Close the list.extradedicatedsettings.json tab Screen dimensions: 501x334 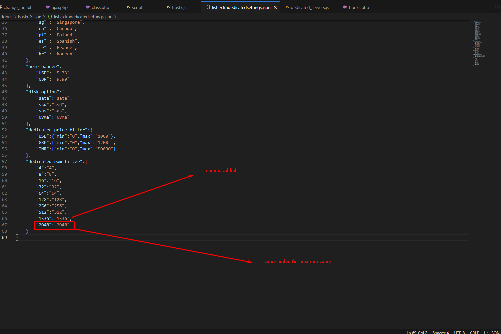(x=275, y=7)
